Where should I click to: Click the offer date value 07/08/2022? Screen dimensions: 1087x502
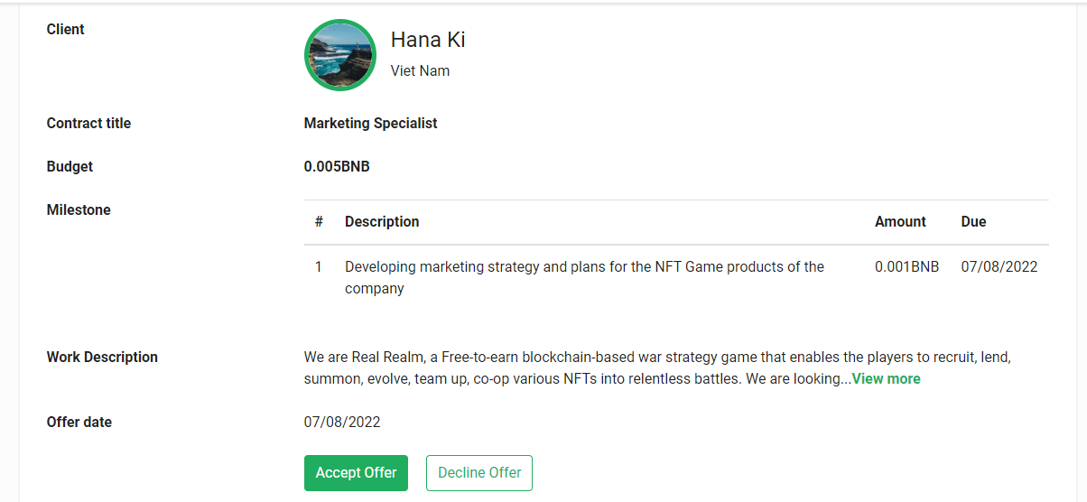click(342, 423)
